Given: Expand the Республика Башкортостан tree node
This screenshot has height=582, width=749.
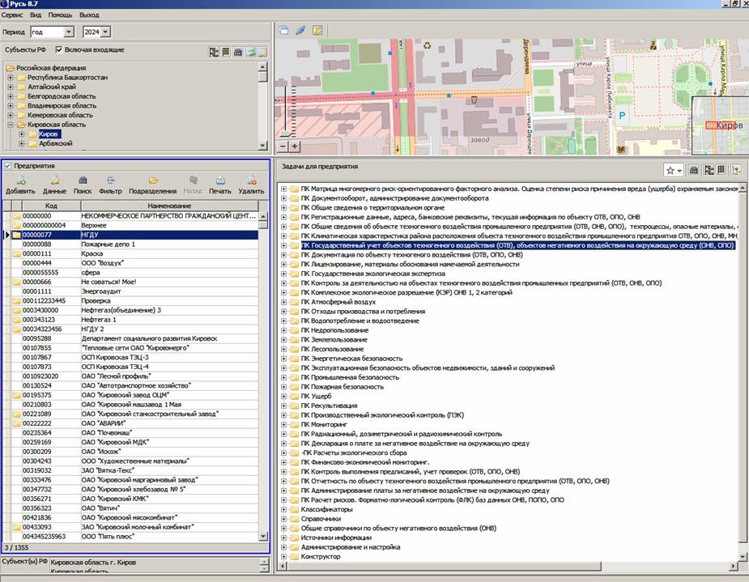Looking at the screenshot, I should 11,77.
